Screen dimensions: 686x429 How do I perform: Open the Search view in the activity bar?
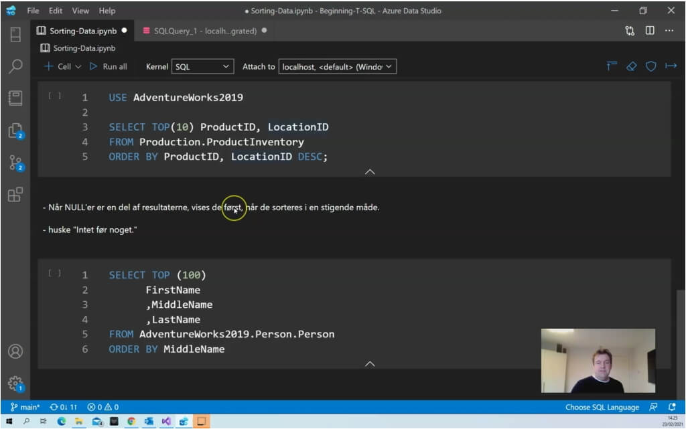click(15, 66)
